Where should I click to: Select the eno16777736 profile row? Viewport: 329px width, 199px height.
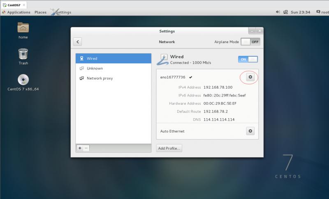click(x=207, y=77)
